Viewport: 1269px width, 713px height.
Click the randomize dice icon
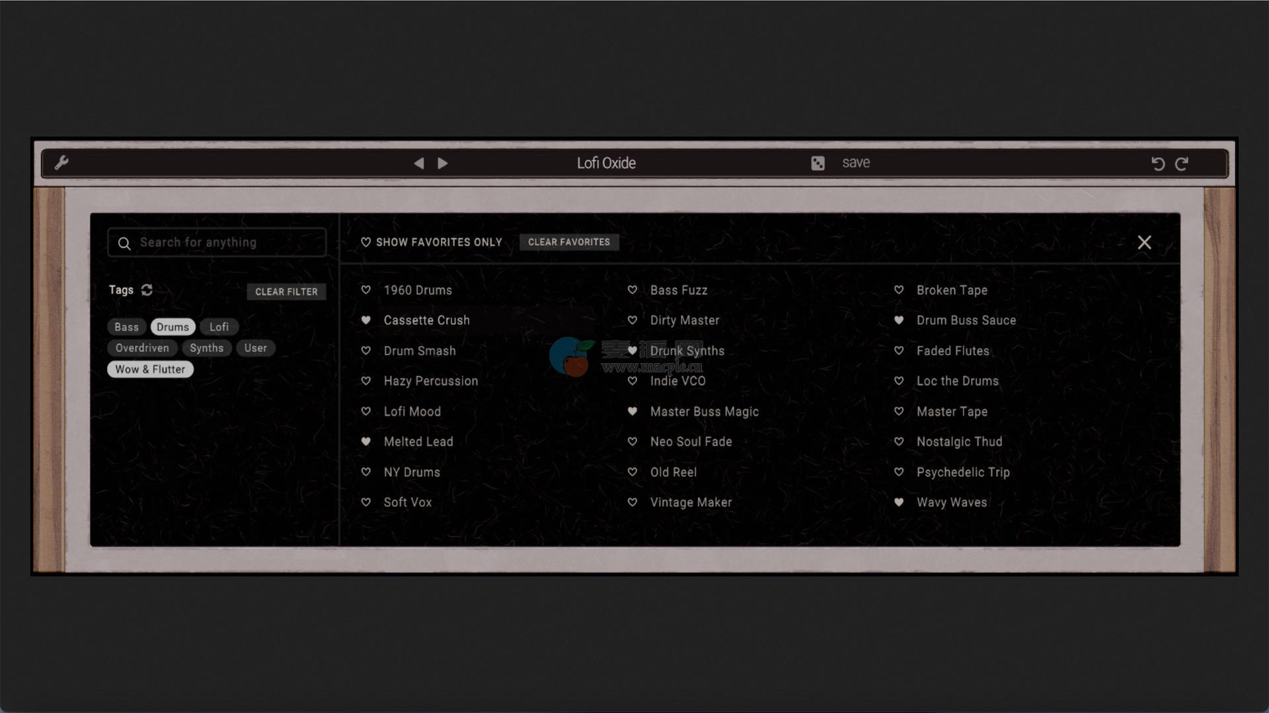click(818, 163)
